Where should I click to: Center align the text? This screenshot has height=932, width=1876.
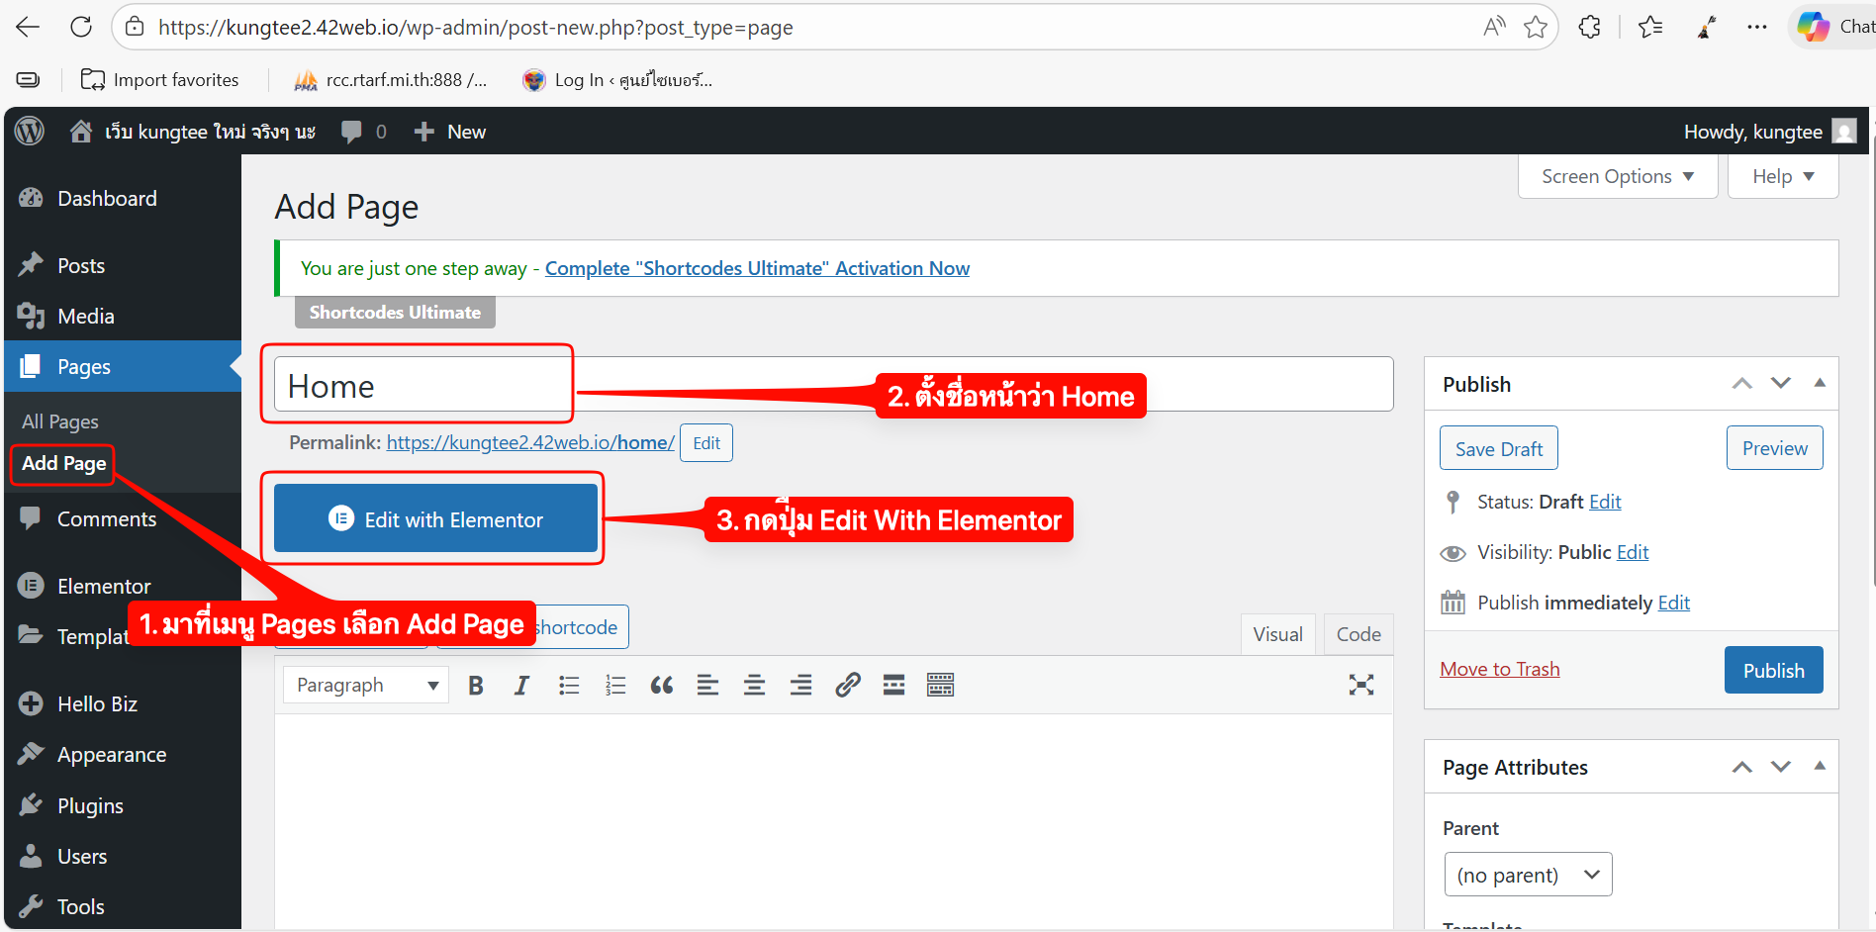tap(754, 686)
